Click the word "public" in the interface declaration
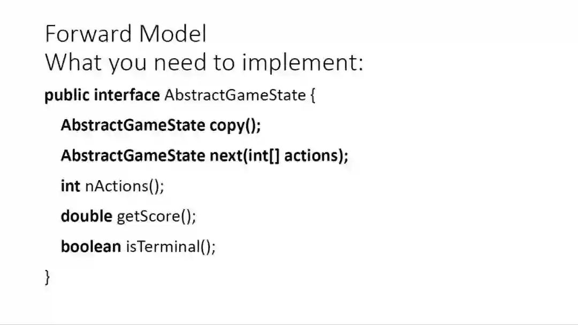The width and height of the screenshot is (578, 325). [67, 95]
